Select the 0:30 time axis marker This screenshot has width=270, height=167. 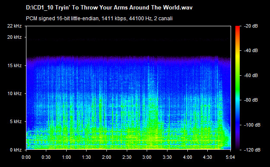pyautogui.click(x=46, y=157)
